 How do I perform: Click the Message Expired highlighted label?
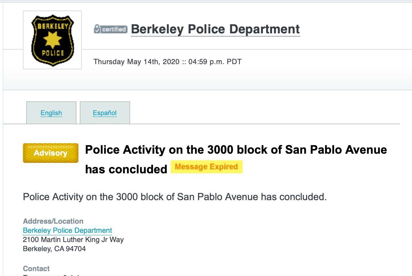206,167
